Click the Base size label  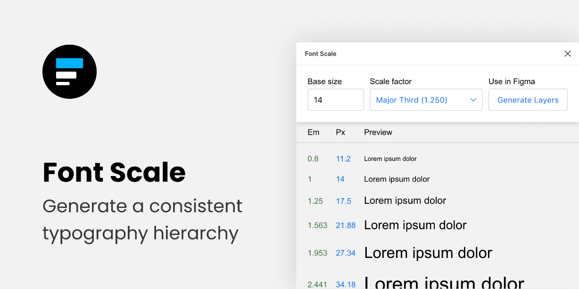[x=325, y=81]
